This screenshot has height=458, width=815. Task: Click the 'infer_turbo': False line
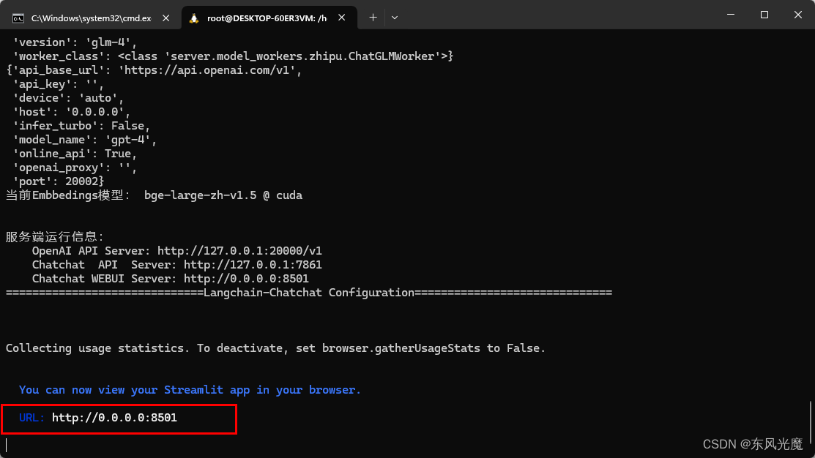coord(81,126)
